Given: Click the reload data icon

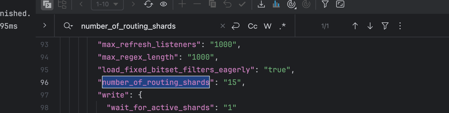Looking at the screenshot, I should (x=149, y=4).
